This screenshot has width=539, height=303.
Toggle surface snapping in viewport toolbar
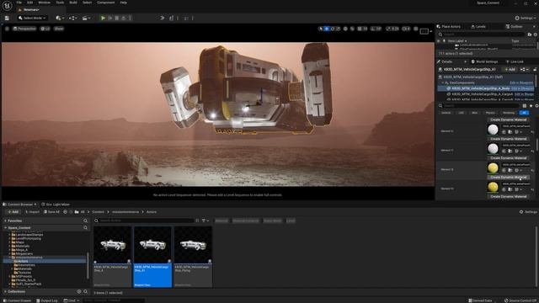click(x=352, y=29)
